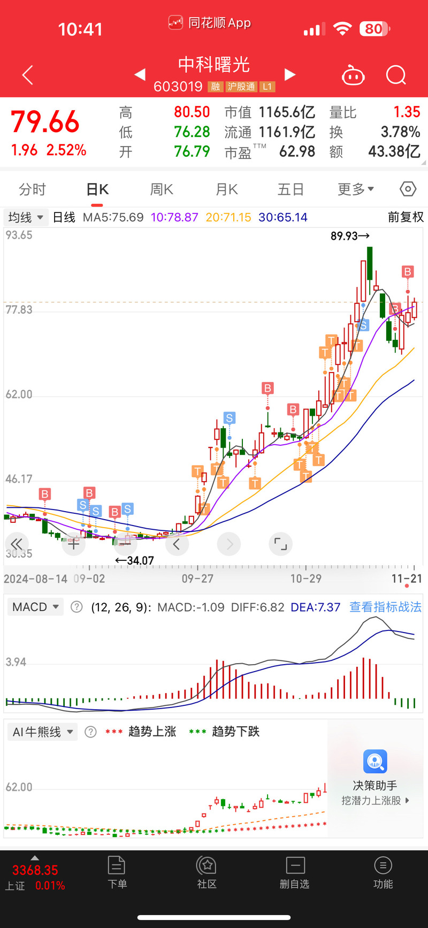
Task: Toggle the 前复权 price adjustment setting
Action: click(x=405, y=217)
